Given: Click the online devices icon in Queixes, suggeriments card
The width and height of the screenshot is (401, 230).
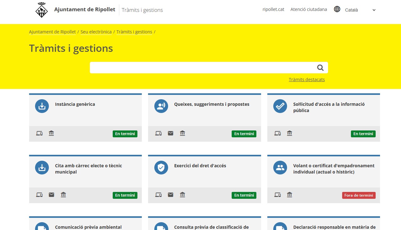Looking at the screenshot, I should (159, 133).
